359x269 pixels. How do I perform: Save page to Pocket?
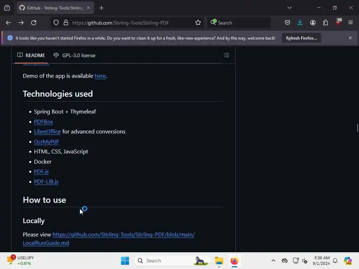[287, 23]
